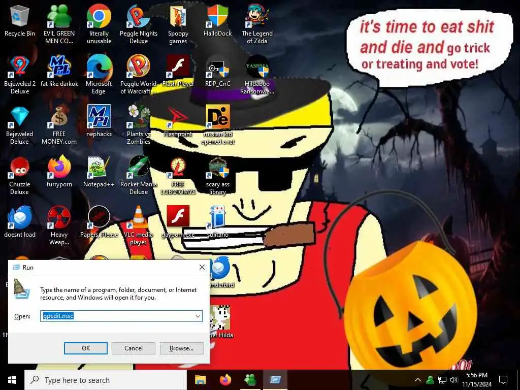520x390 pixels.
Task: Launch the Chuzzle Deluxe shortcut
Action: click(20, 176)
